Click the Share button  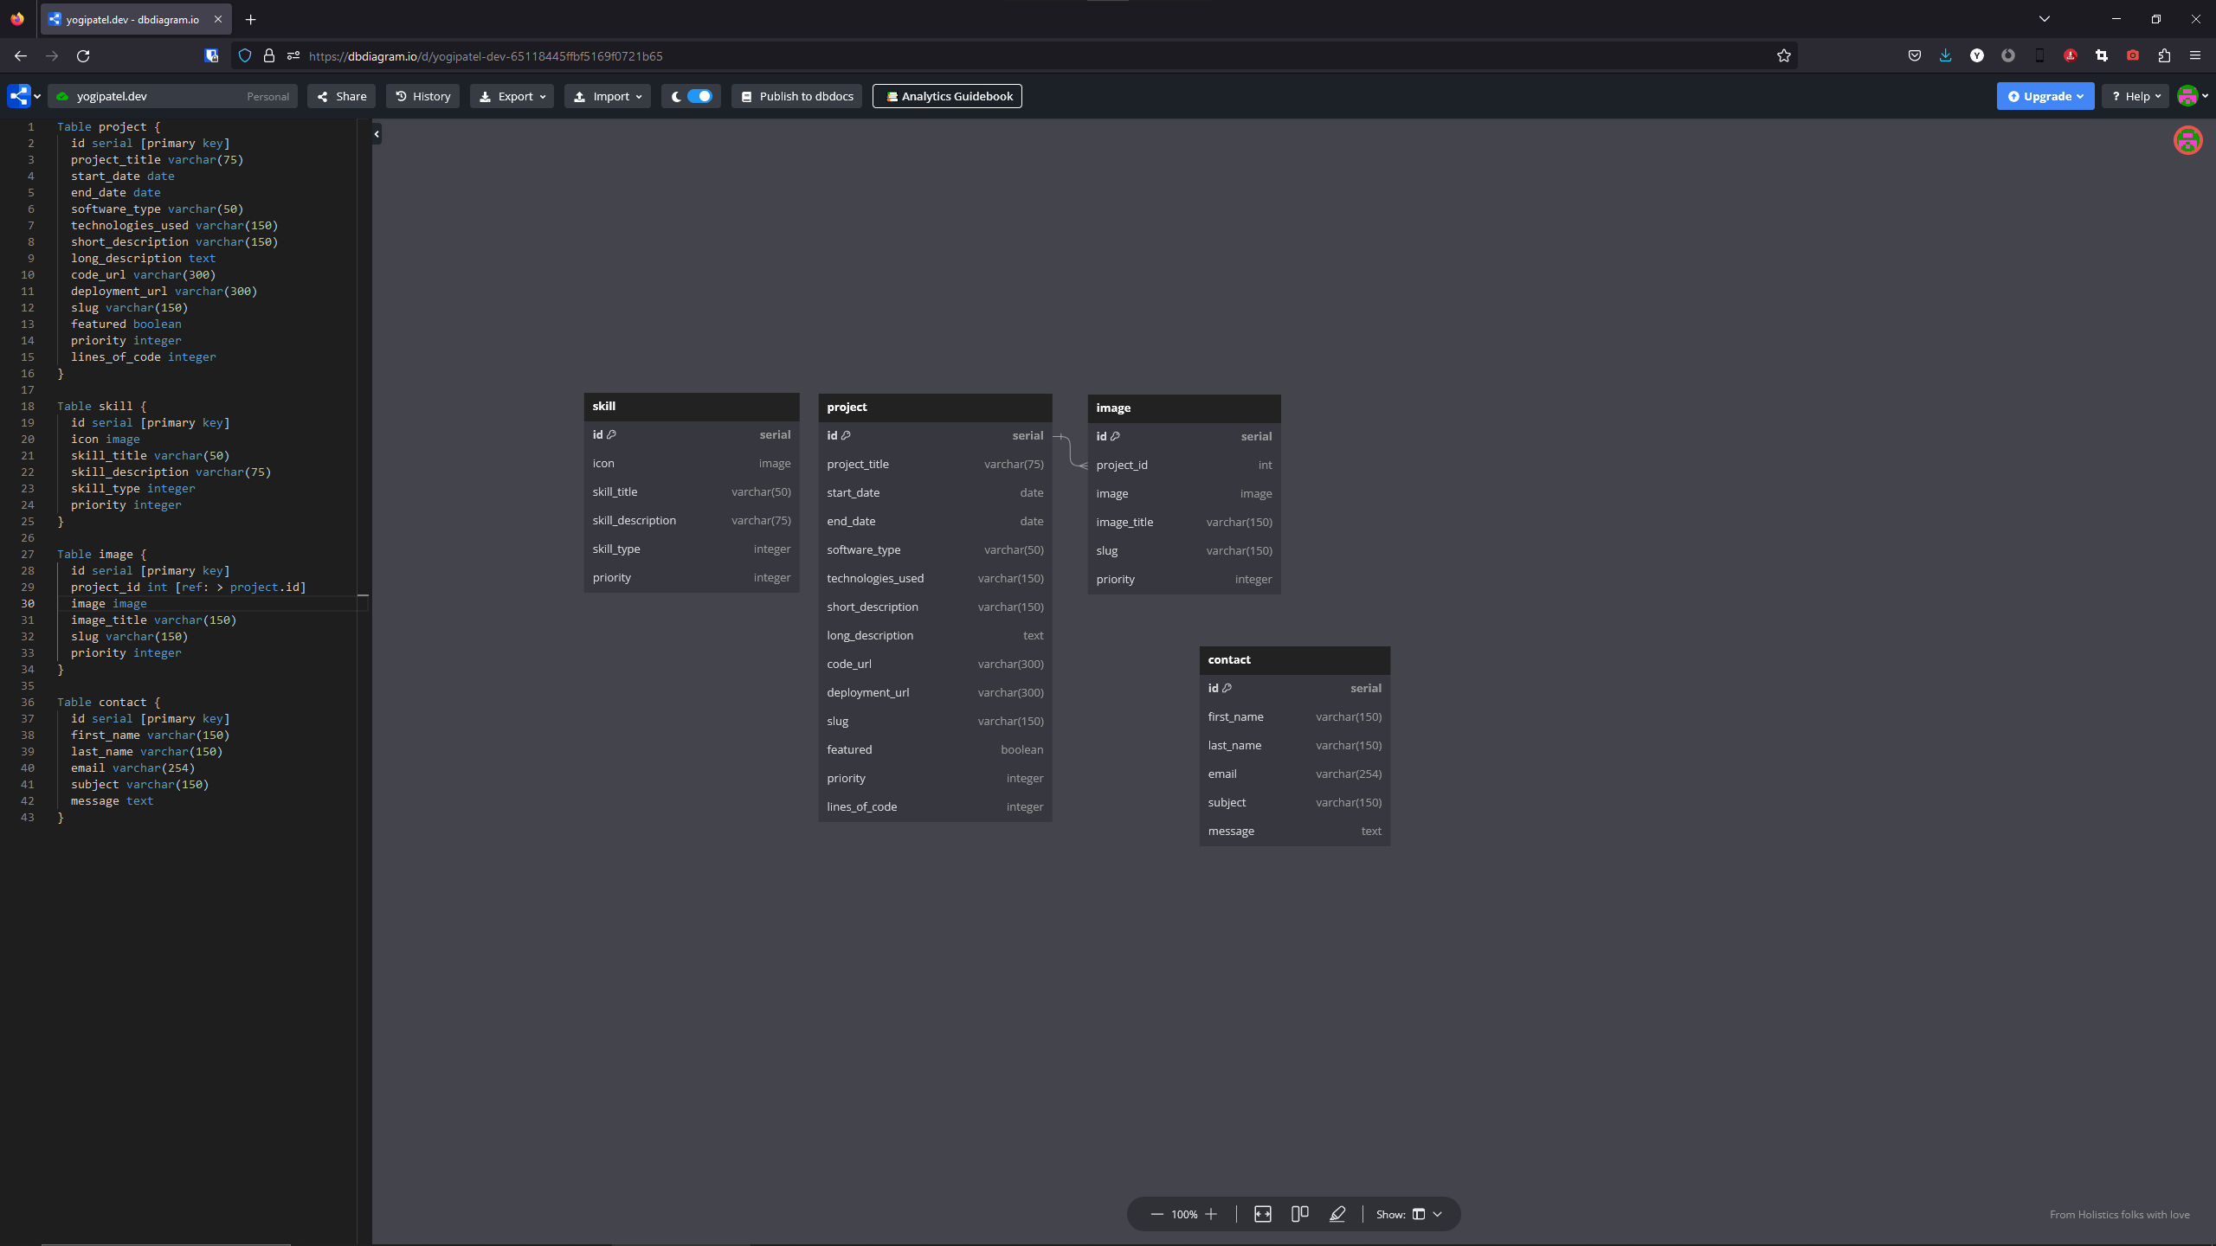341,96
